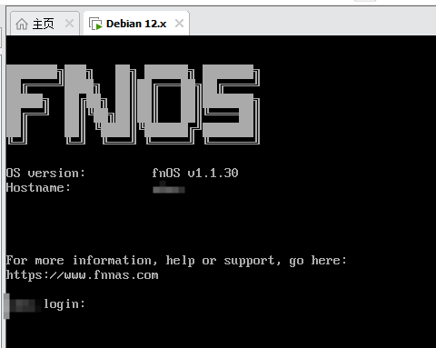The width and height of the screenshot is (436, 348).
Task: Click the https://www.fnnas.com URL text
Action: pos(82,275)
